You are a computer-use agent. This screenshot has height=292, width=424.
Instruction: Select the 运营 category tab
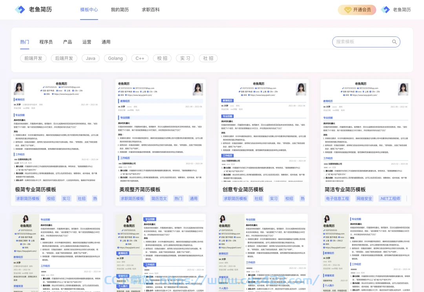pyautogui.click(x=87, y=42)
